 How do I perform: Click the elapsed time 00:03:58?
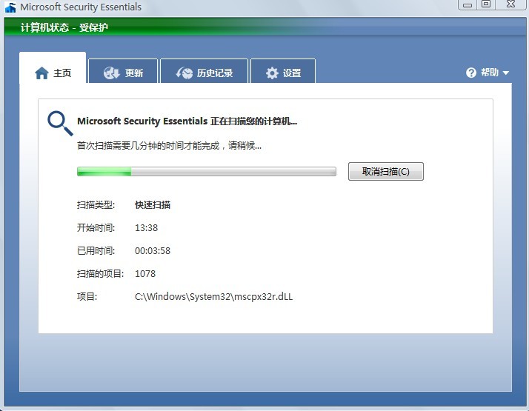click(153, 251)
